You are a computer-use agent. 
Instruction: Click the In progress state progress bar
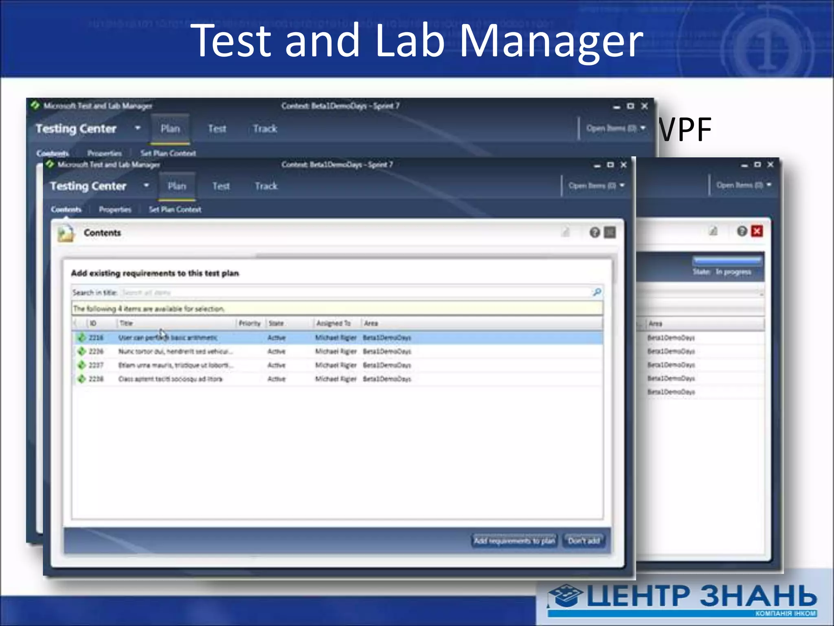pos(727,260)
